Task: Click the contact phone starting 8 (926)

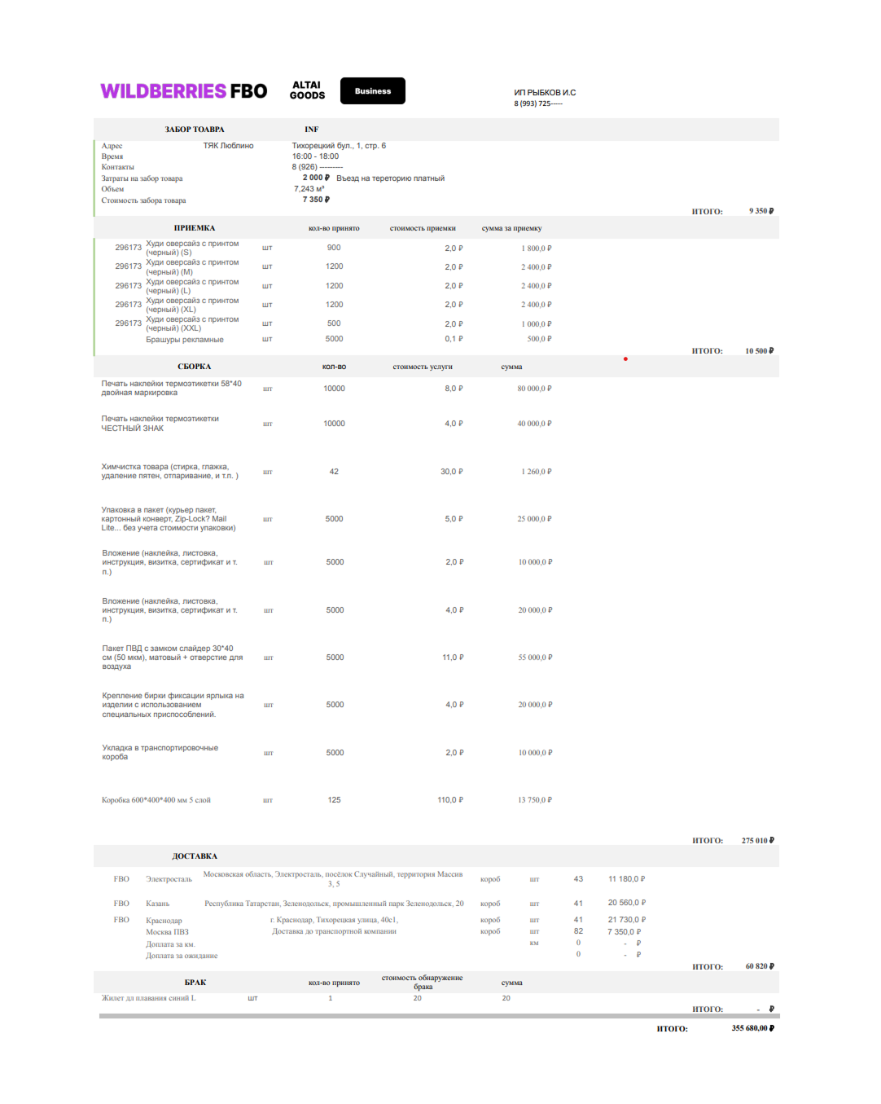Action: [x=318, y=167]
